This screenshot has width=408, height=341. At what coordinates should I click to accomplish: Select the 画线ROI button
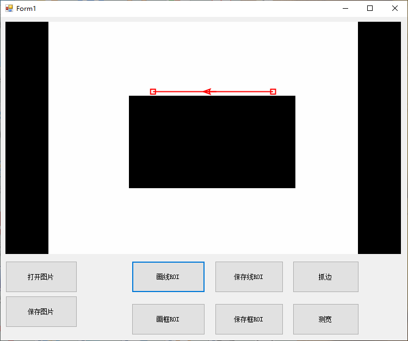(x=168, y=277)
